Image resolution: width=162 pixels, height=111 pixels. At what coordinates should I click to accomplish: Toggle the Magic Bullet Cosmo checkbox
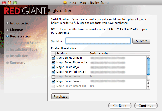pos(53,81)
